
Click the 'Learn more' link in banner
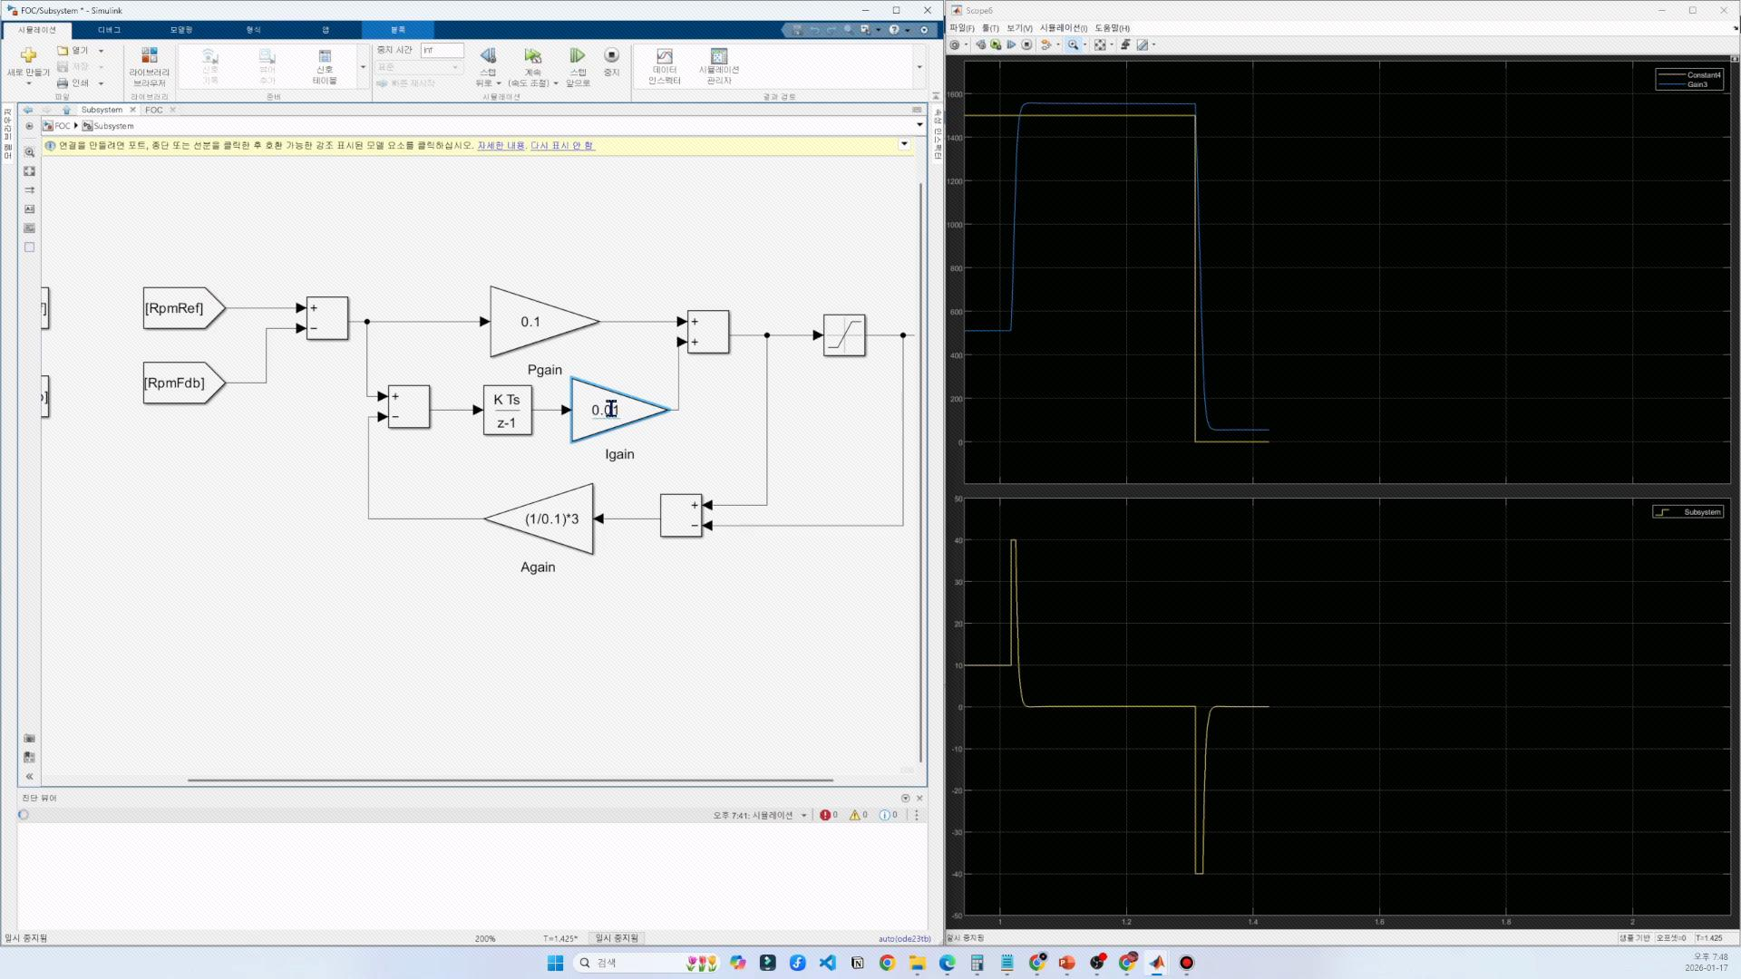[x=501, y=145]
